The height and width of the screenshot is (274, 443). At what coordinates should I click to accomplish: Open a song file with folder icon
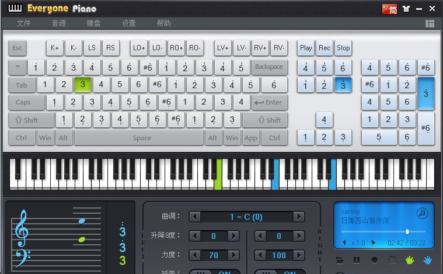click(340, 260)
